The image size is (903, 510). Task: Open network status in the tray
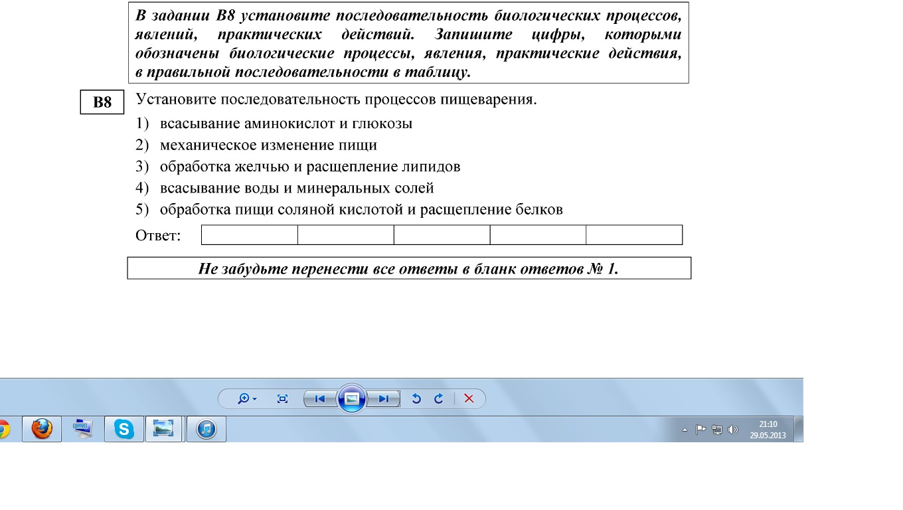coord(717,430)
